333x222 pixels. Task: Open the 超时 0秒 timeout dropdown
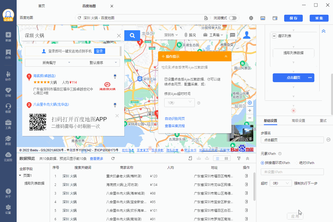[281, 183]
